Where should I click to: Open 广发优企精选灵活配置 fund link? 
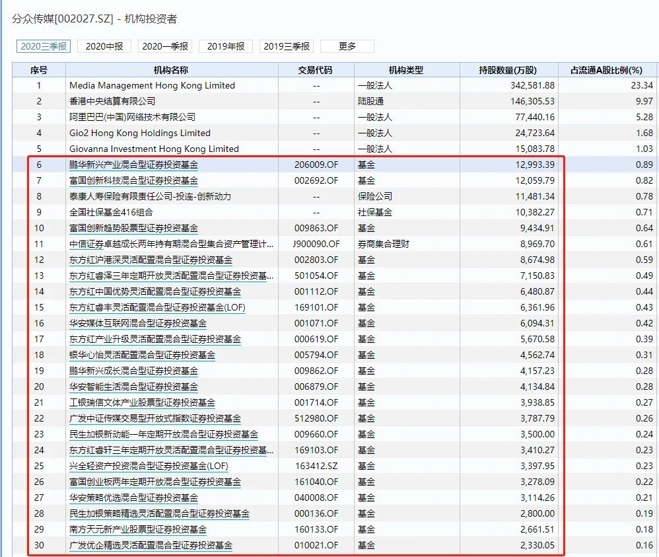pyautogui.click(x=151, y=545)
